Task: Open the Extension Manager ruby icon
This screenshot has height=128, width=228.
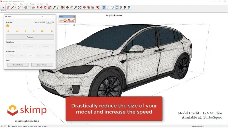Action: pyautogui.click(x=97, y=7)
